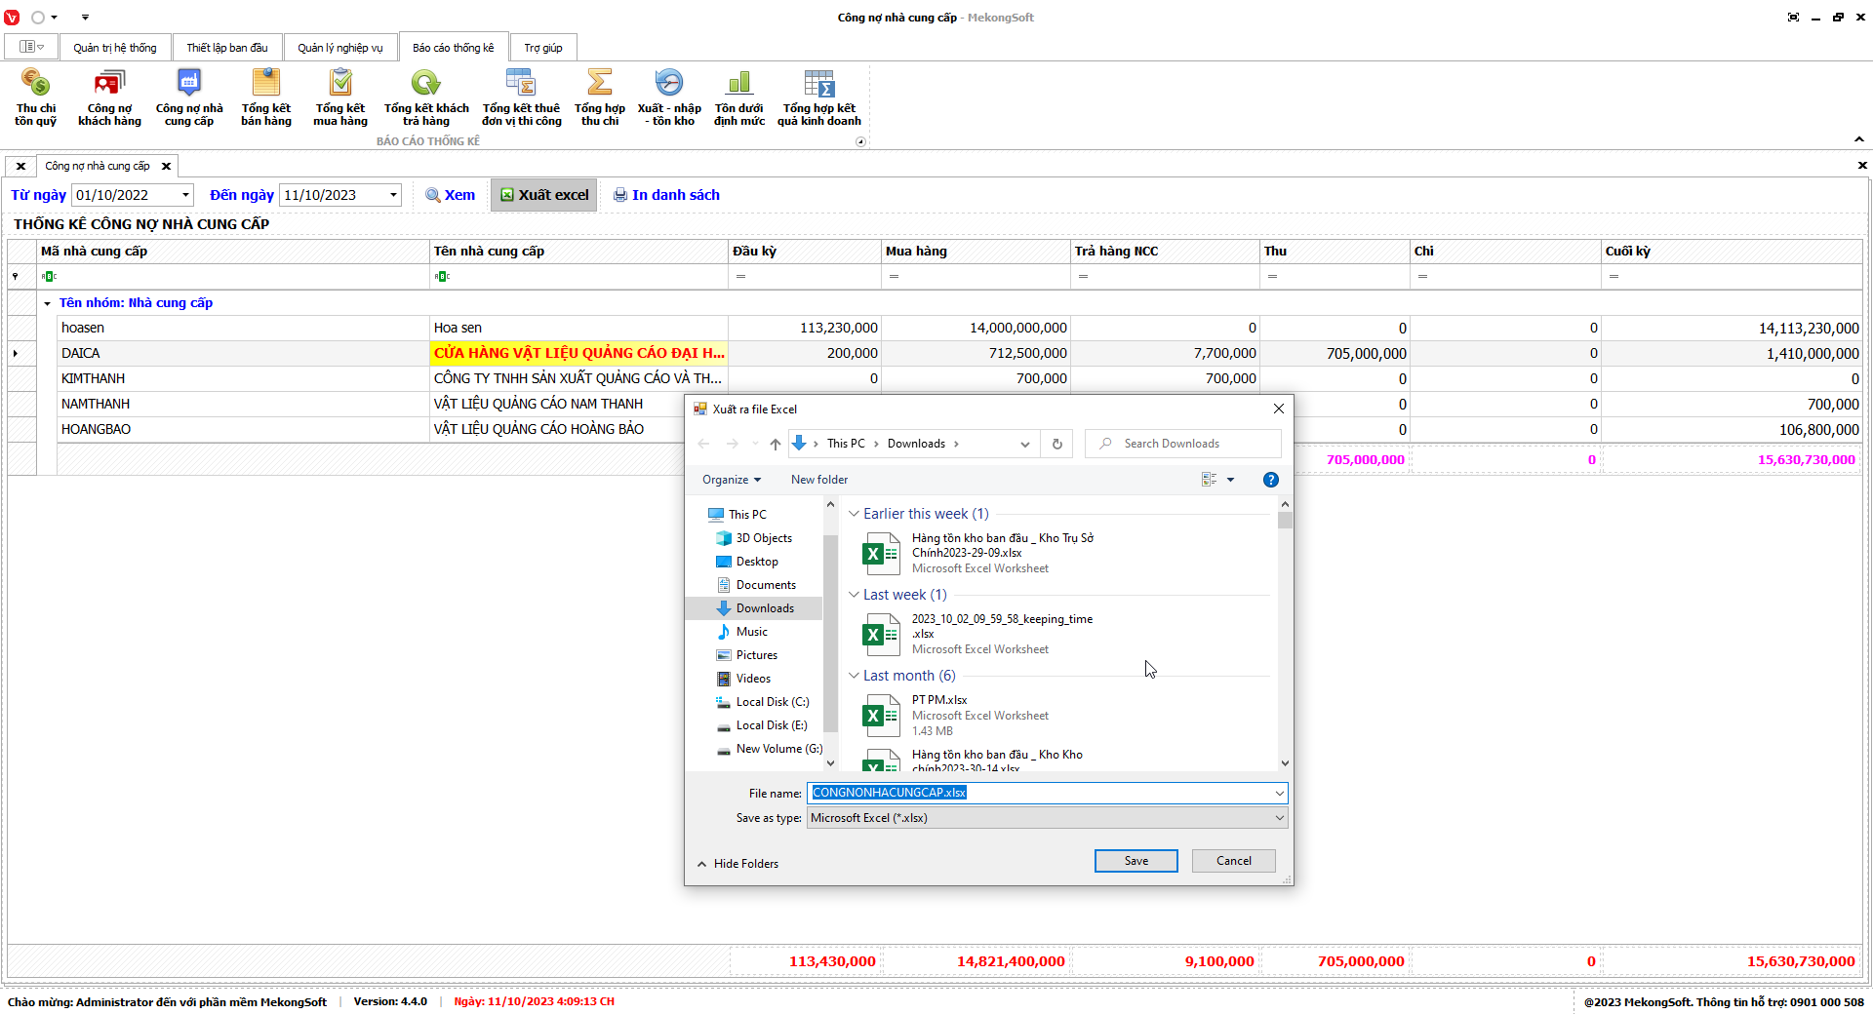Click Tổng kết bán hàng icon
The width and height of the screenshot is (1873, 1014).
[265, 97]
